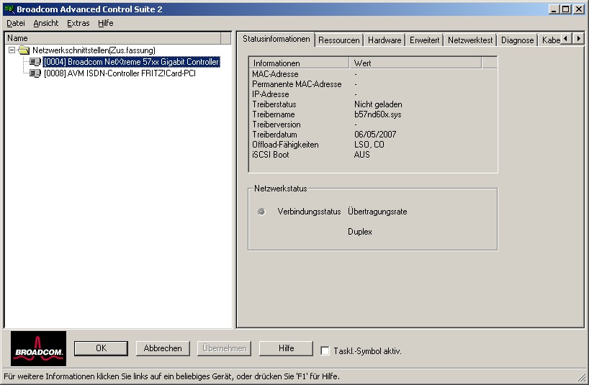Click the value LSO, CO

pyautogui.click(x=369, y=145)
